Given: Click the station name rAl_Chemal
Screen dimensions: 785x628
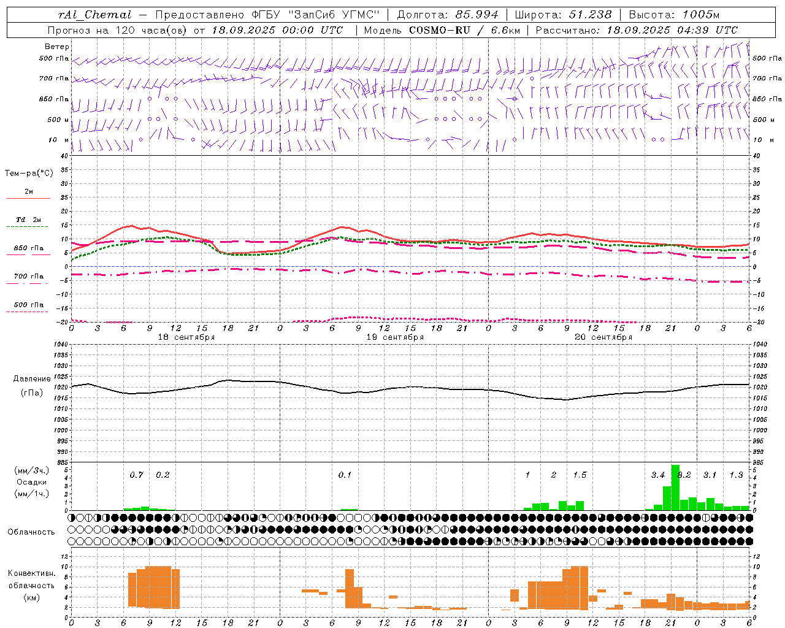Looking at the screenshot, I should pos(94,15).
